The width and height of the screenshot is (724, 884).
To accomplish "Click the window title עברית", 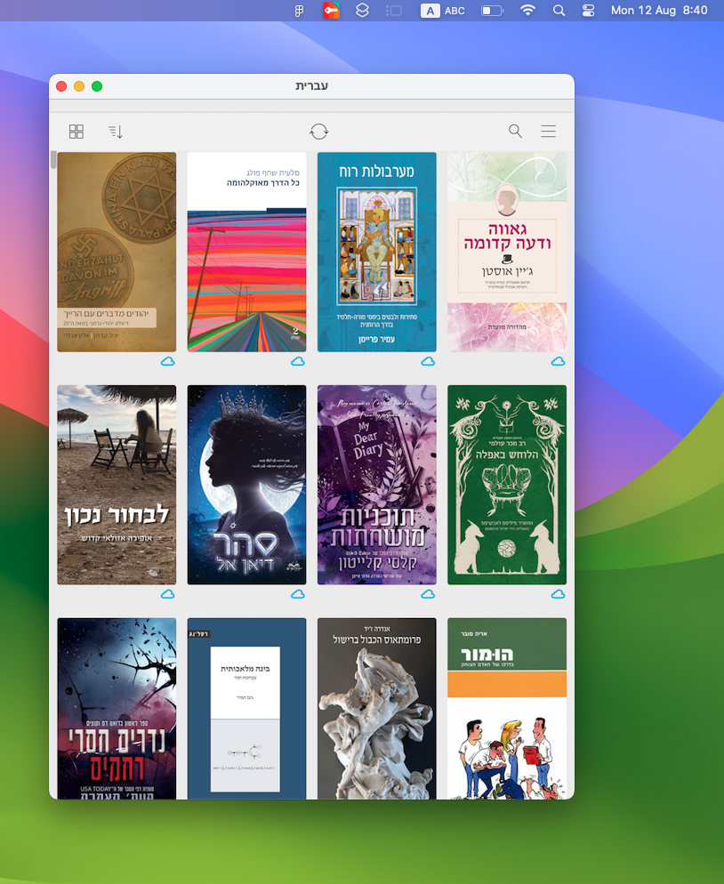I will click(312, 85).
